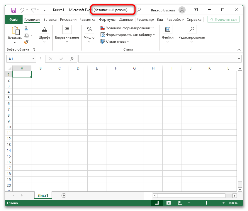Click the Format Painter brush icon
This screenshot has width=248, height=211.
click(x=26, y=42)
